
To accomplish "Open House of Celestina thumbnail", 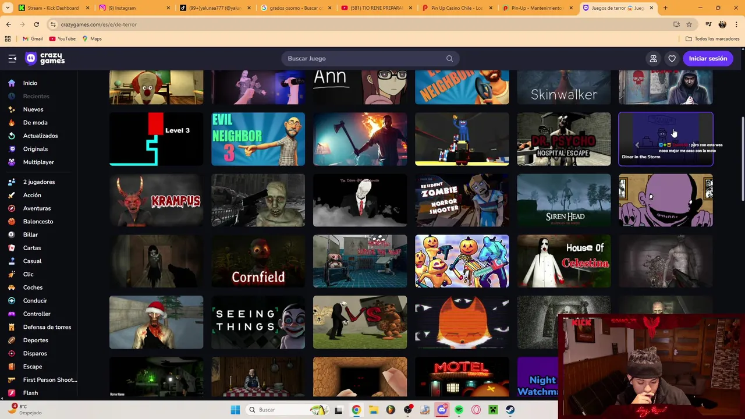I will coord(563,261).
